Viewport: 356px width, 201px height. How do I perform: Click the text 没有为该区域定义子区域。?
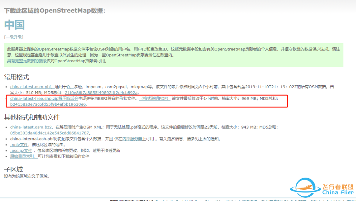coord(27,176)
